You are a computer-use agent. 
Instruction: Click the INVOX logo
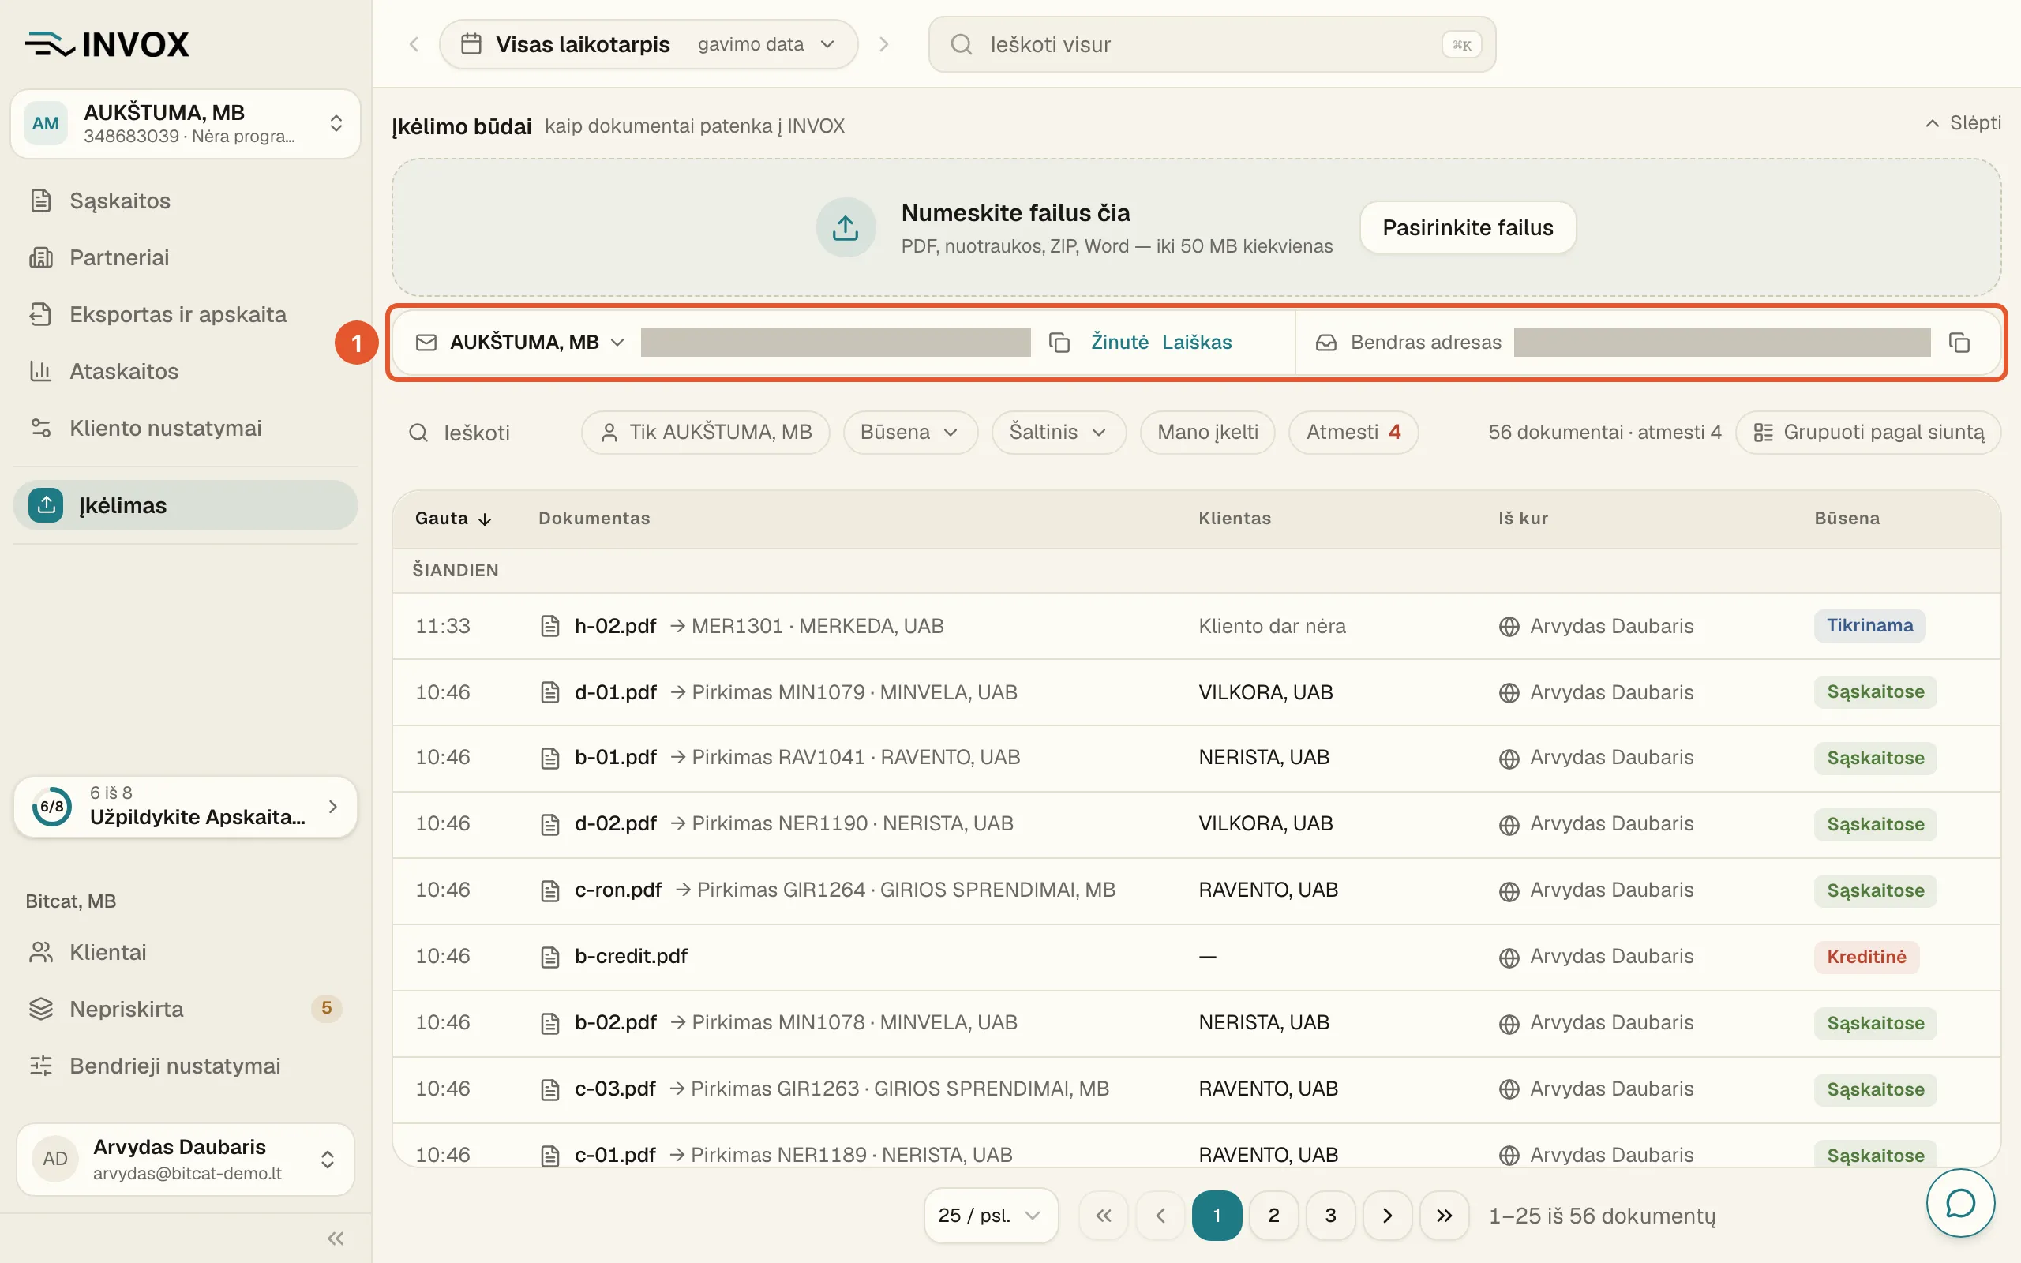[x=107, y=43]
